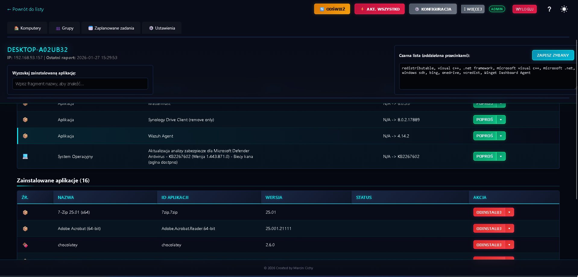Screen dimensions: 578x277
Task: Click inside the Czarna lista text area
Action: pyautogui.click(x=488, y=76)
